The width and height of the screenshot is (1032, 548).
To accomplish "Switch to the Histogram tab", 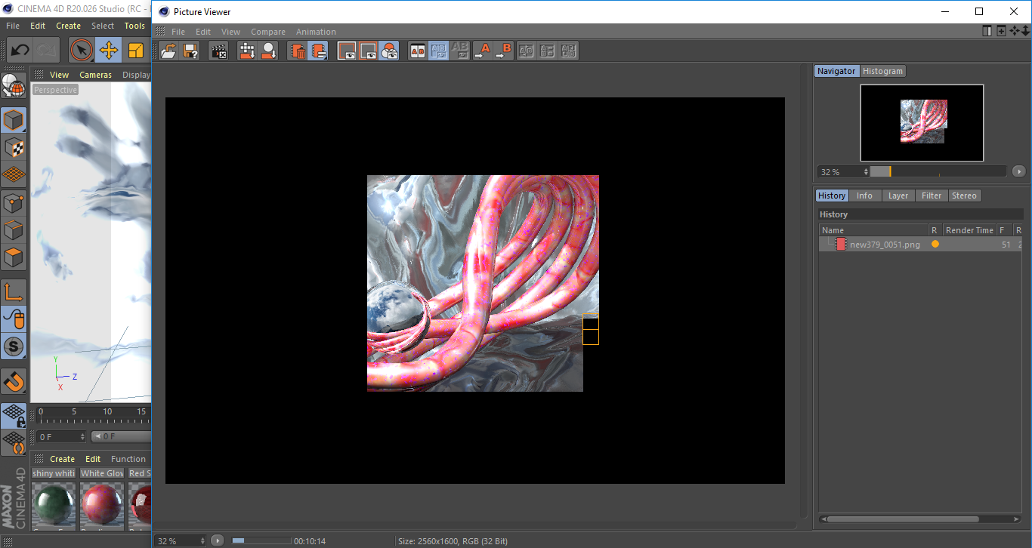I will [x=882, y=71].
